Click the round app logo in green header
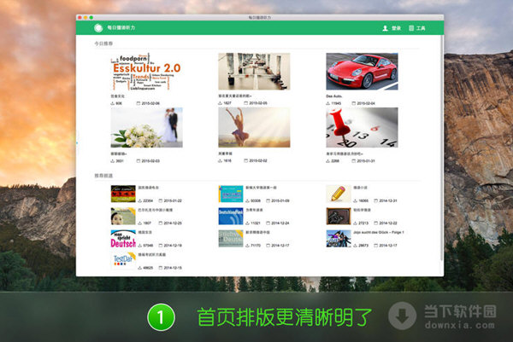 coord(98,28)
